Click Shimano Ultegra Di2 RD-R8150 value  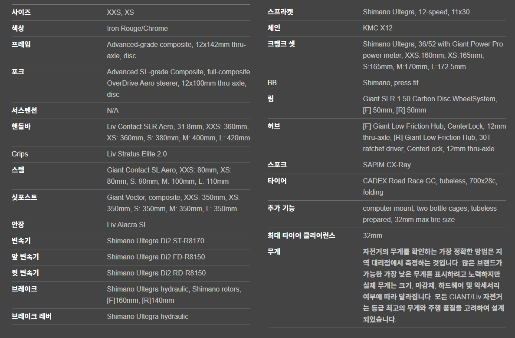click(x=156, y=273)
